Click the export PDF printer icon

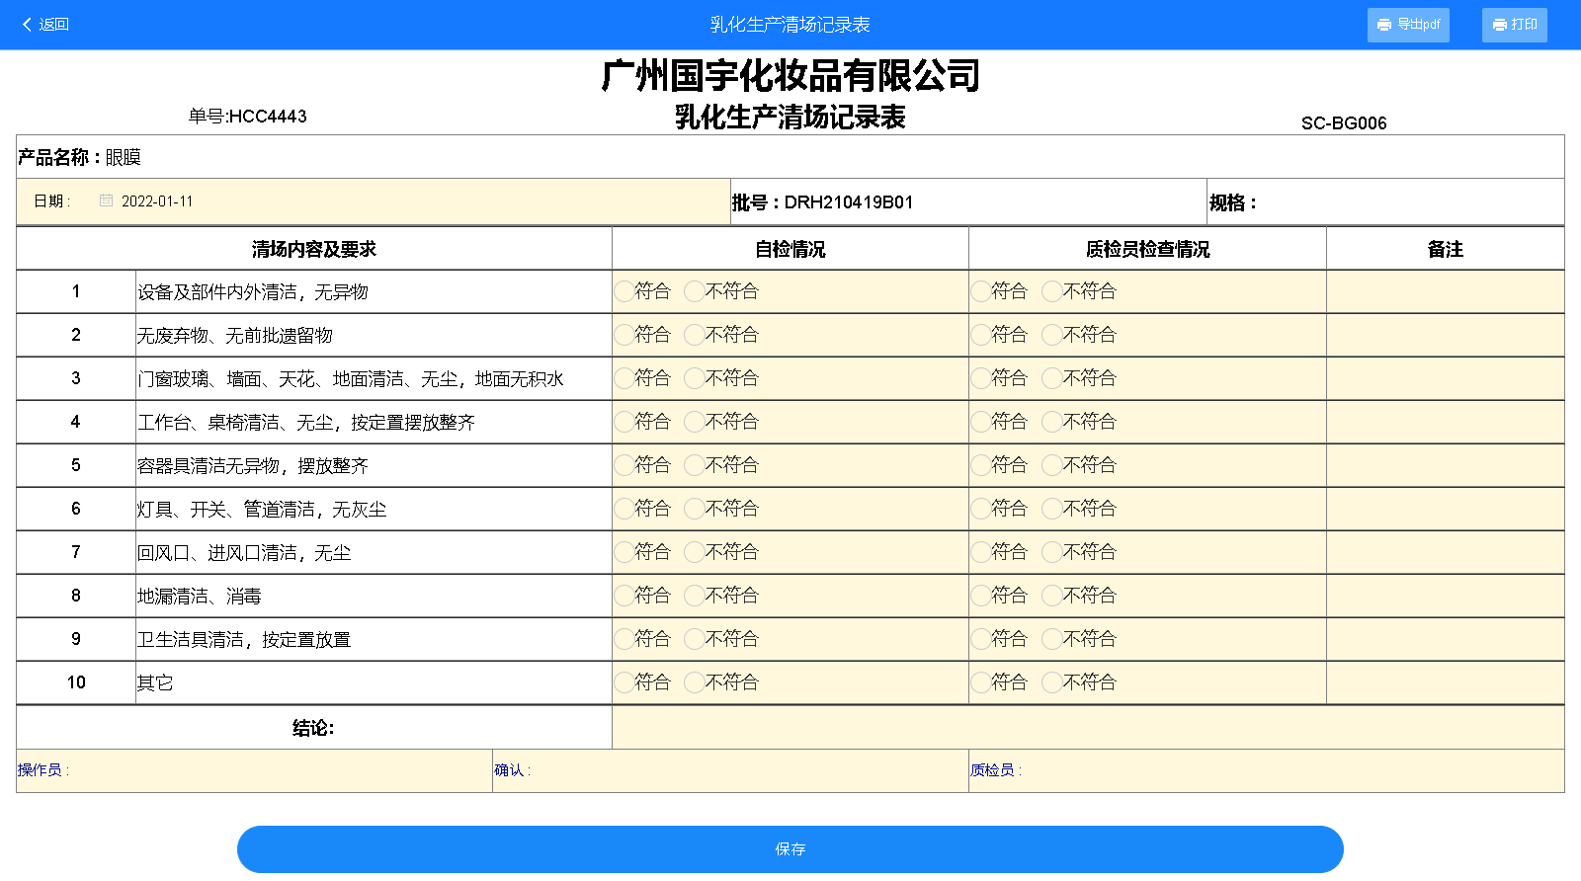coord(1383,25)
